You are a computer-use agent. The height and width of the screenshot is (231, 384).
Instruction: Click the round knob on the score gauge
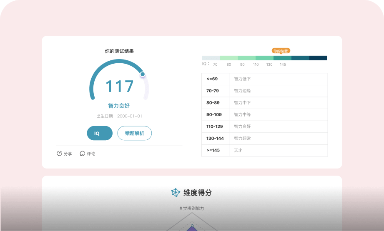click(143, 74)
